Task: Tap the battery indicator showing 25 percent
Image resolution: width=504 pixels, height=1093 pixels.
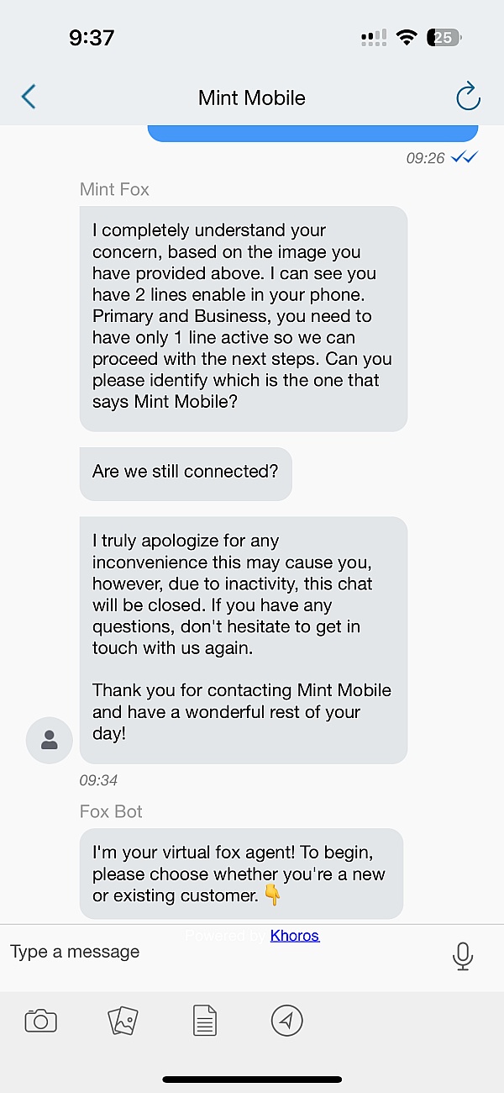Action: click(x=444, y=36)
